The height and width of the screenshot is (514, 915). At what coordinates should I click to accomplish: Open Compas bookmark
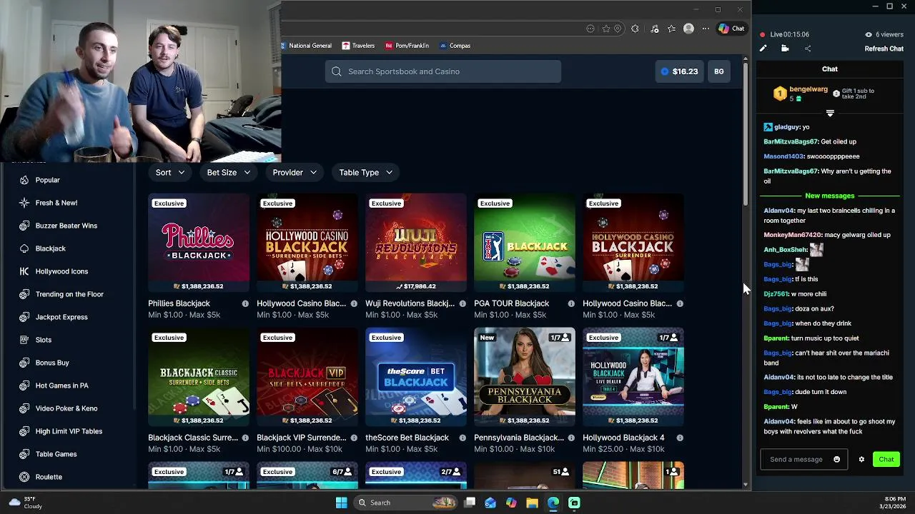tap(455, 46)
